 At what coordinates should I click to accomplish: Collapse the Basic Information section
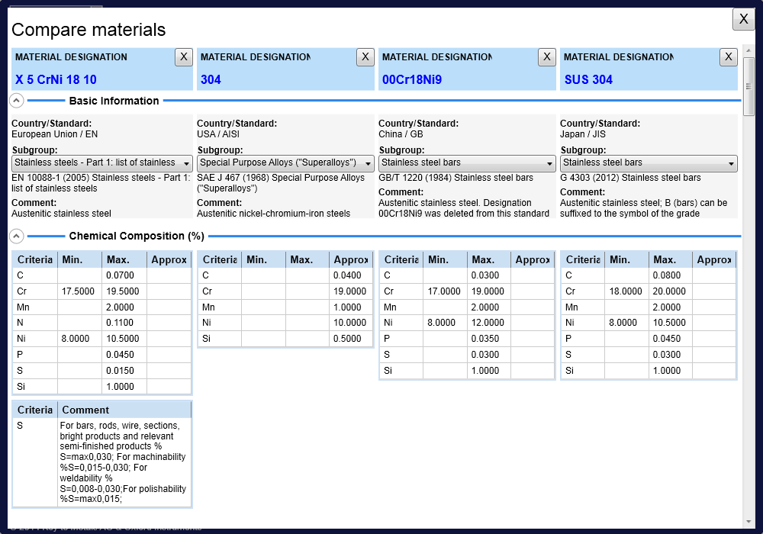(16, 101)
